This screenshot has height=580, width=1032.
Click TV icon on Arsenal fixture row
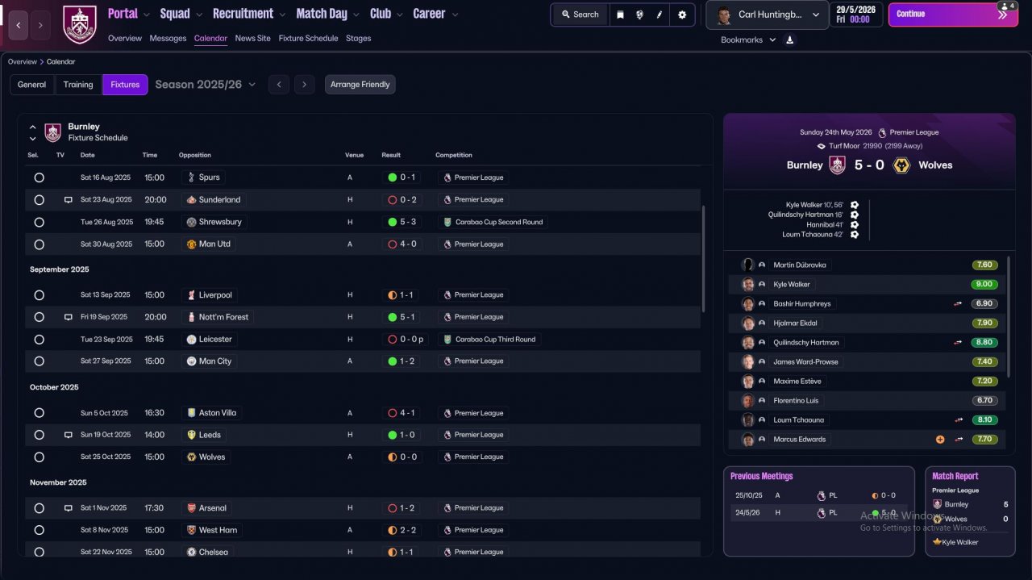pyautogui.click(x=69, y=508)
